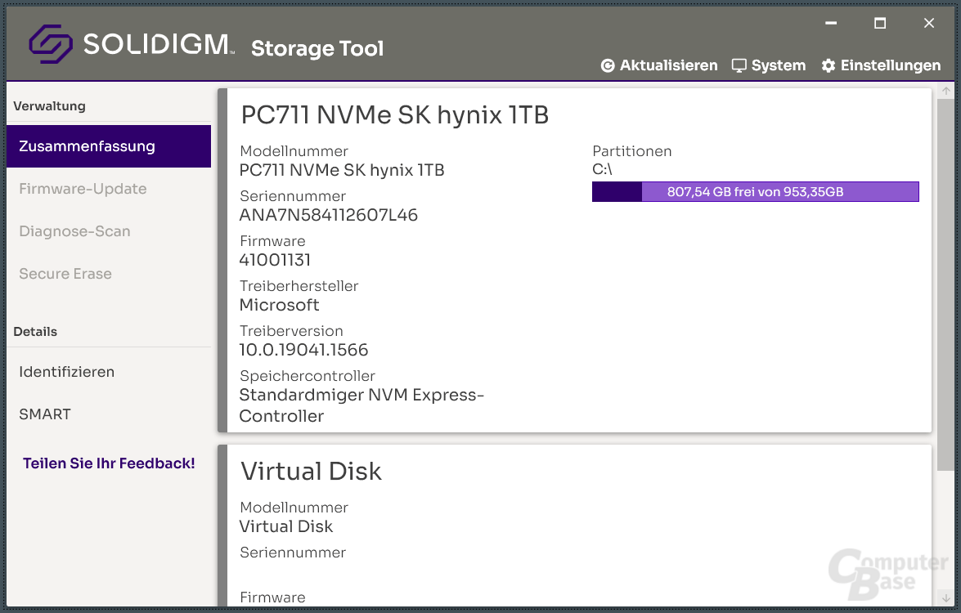Open the System view via monitor icon
Screen dimensions: 961x613
[x=739, y=65]
